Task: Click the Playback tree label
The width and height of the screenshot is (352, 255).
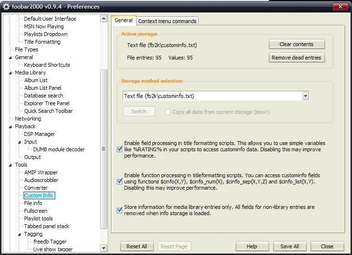Action: pyautogui.click(x=25, y=126)
